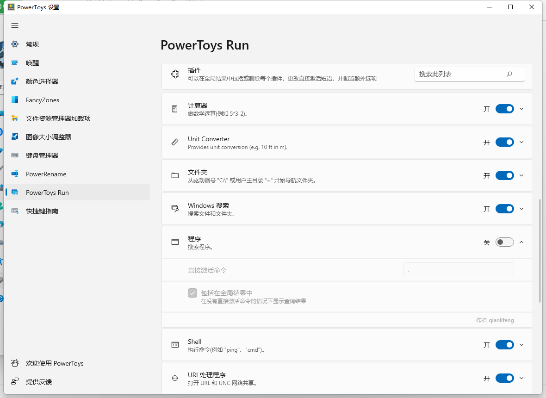Screen dimensions: 546x398
Task: Click the Unit Converter ruler icon
Action: 174,142
